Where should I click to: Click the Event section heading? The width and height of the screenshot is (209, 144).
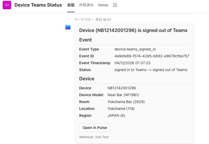pos(86,40)
